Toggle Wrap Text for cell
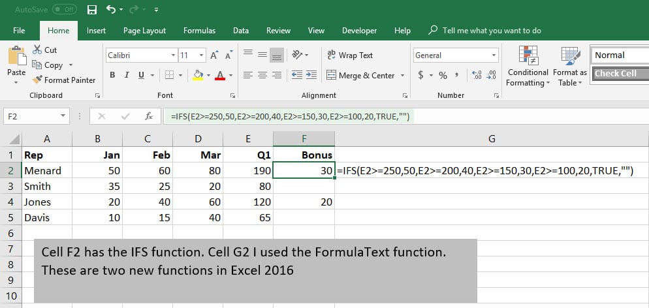Viewport: 649px width, 308px height. tap(350, 55)
